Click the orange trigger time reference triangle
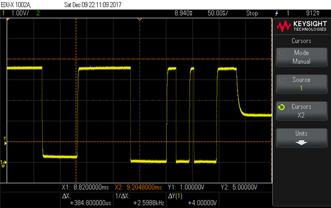The height and width of the screenshot is (208, 331). coord(140,19)
